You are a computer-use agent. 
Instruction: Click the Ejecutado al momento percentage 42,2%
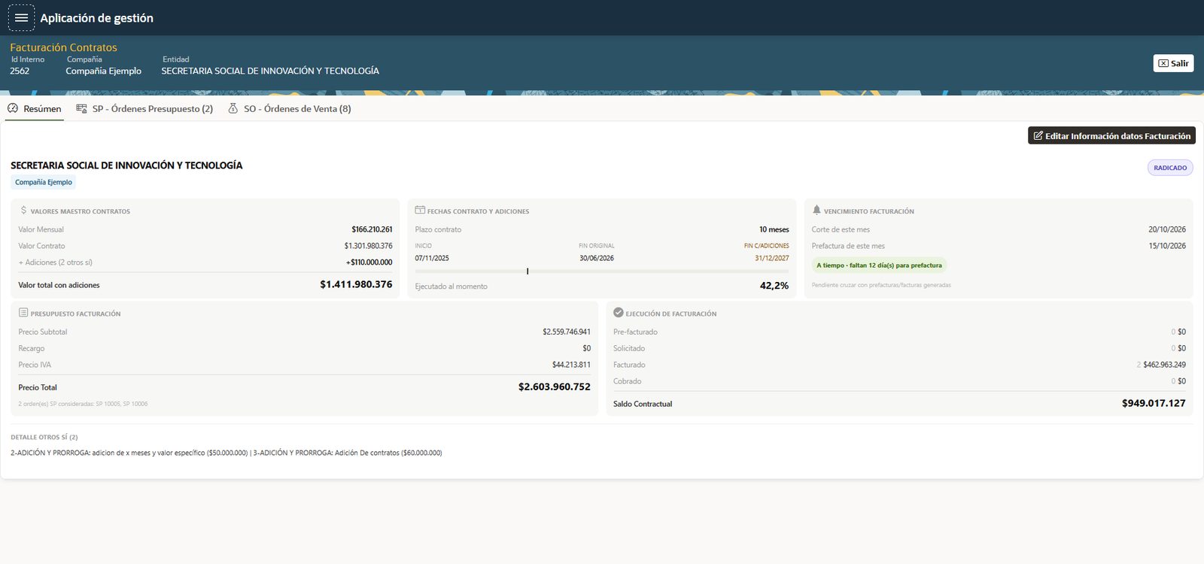774,286
